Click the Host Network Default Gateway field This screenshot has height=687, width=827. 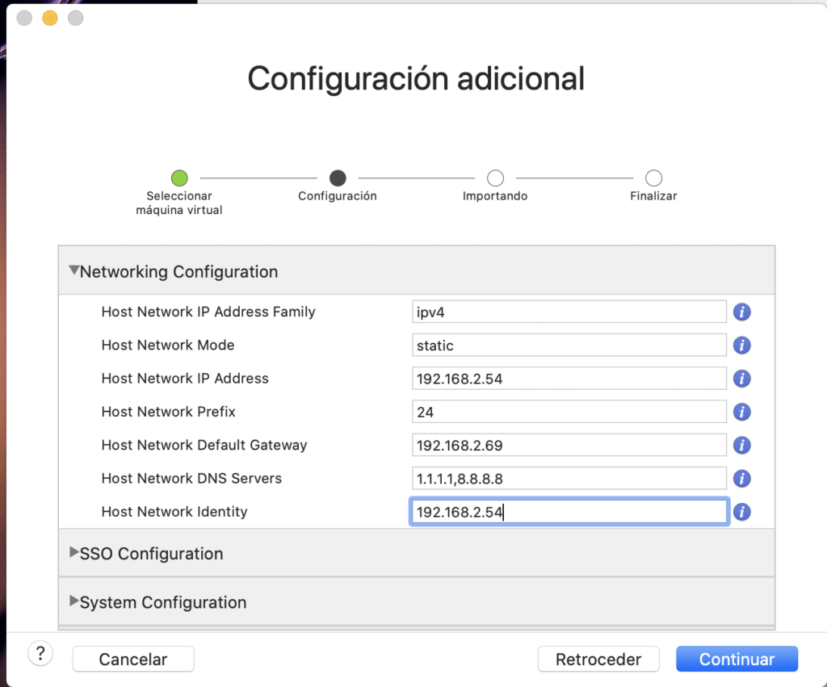(569, 445)
